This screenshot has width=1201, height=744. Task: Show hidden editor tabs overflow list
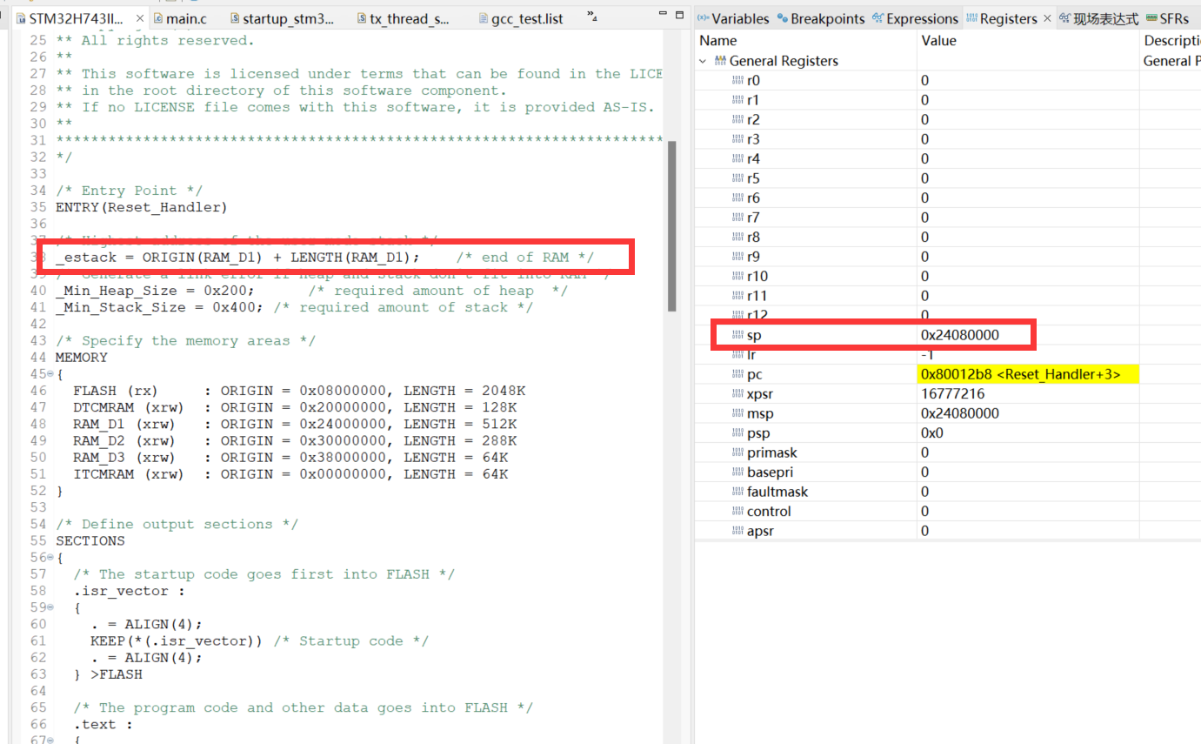point(593,16)
